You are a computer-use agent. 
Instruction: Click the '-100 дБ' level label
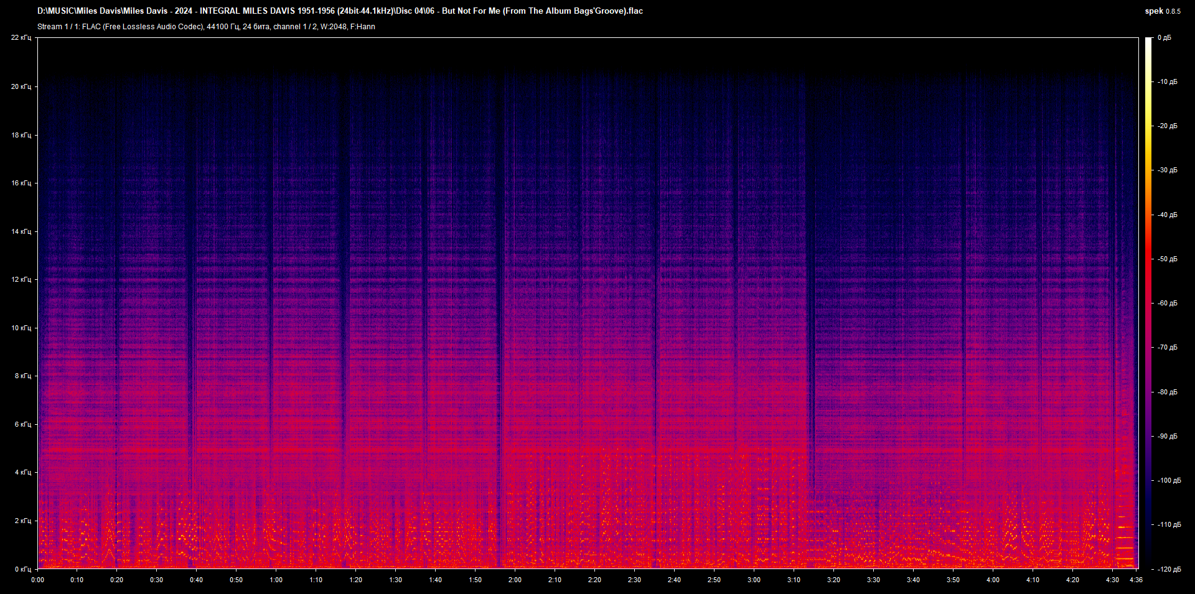point(1169,480)
